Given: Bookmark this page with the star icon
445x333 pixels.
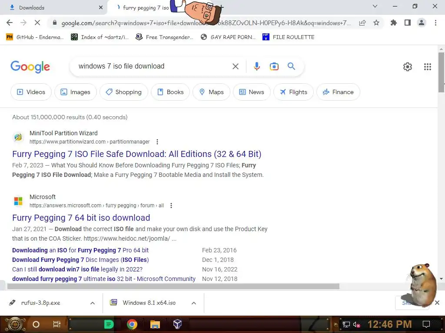Looking at the screenshot, I should [376, 23].
